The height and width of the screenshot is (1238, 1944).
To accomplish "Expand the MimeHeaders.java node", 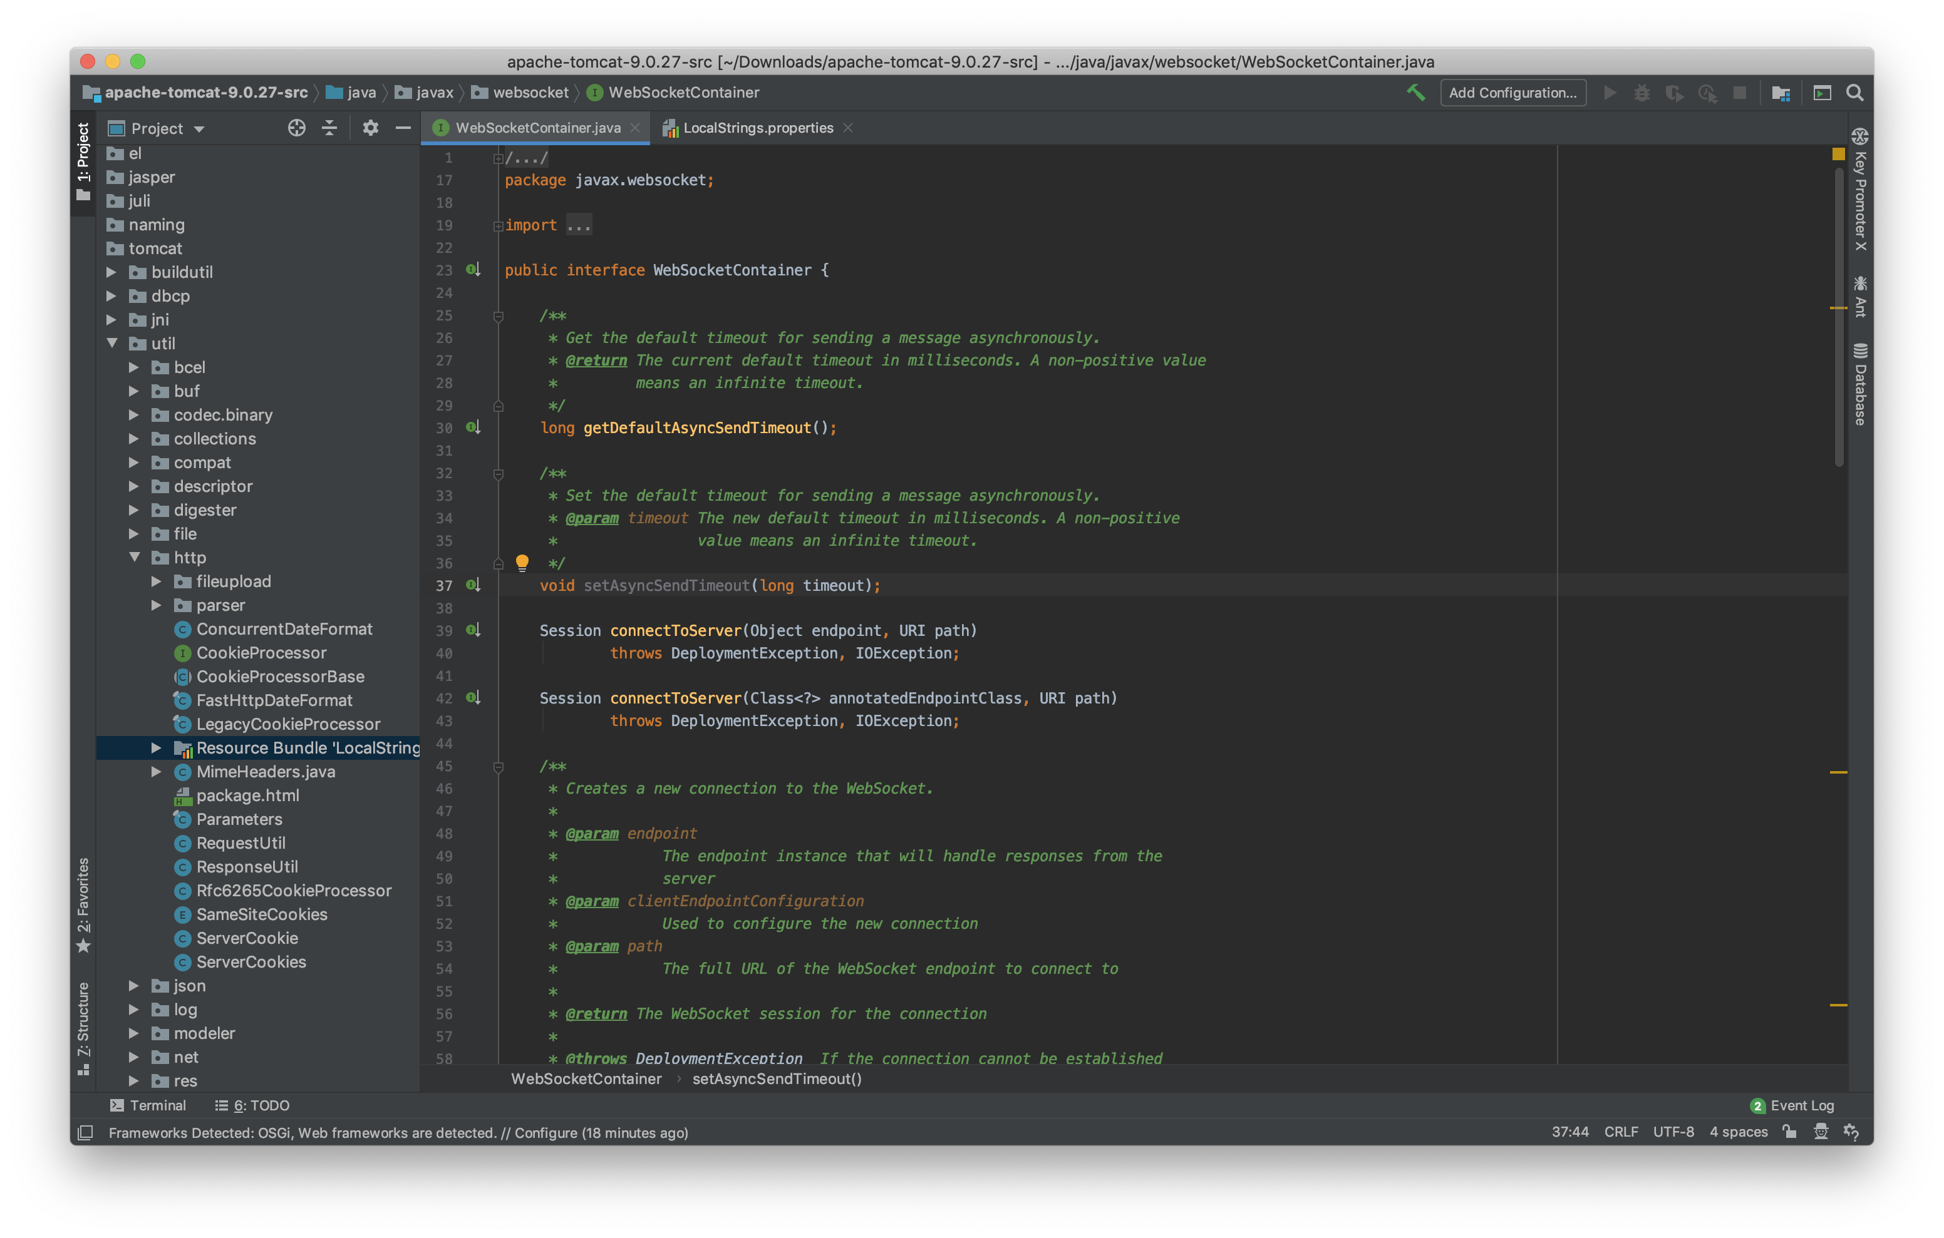I will click(157, 772).
